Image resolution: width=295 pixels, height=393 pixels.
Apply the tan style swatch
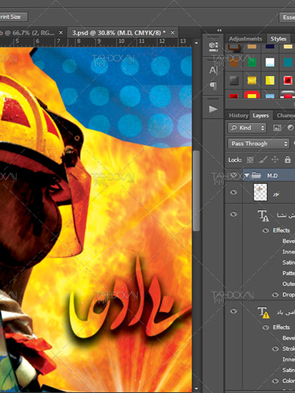coord(252,46)
